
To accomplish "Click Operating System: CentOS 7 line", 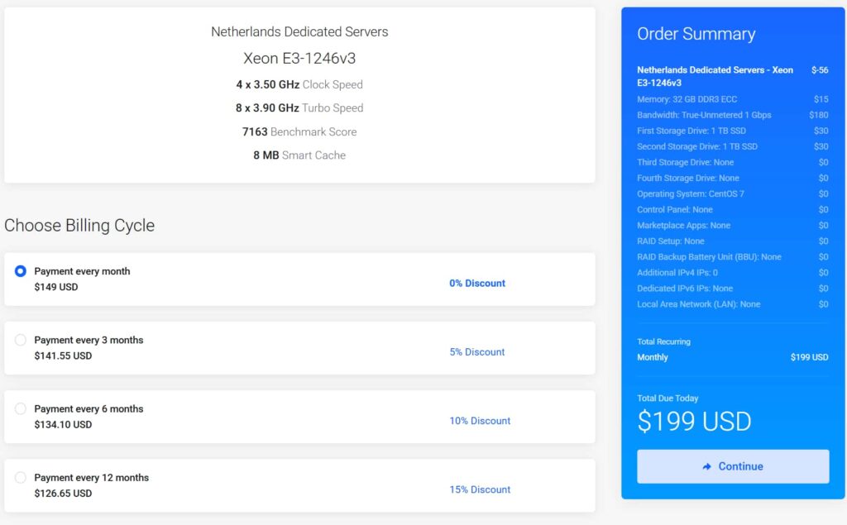I will (x=691, y=193).
